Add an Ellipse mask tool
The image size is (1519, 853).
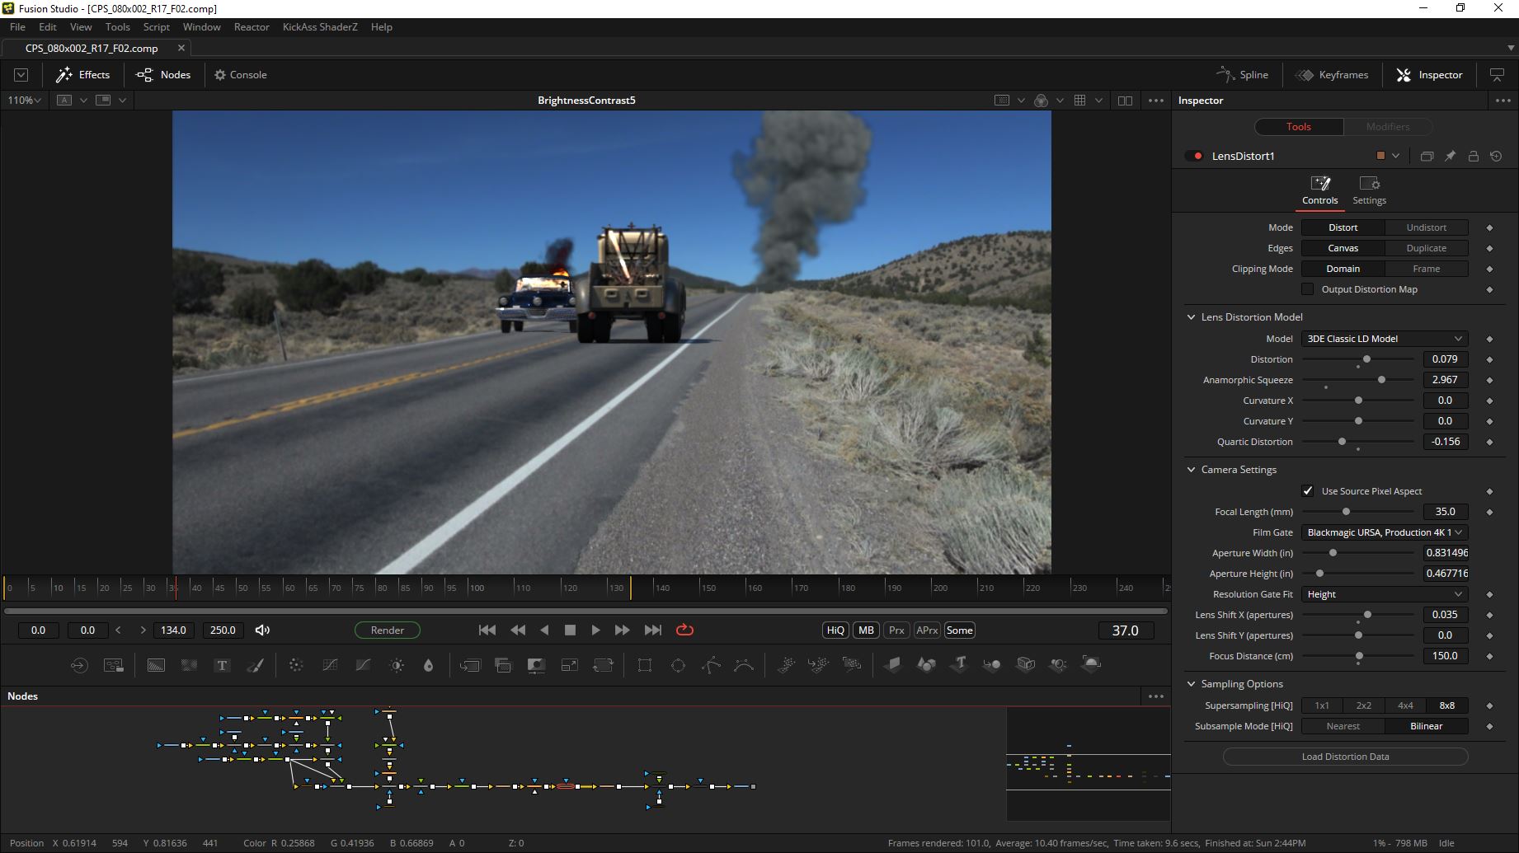click(x=678, y=665)
